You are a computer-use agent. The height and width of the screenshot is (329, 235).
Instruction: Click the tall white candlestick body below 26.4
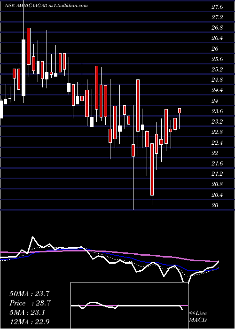(23, 68)
